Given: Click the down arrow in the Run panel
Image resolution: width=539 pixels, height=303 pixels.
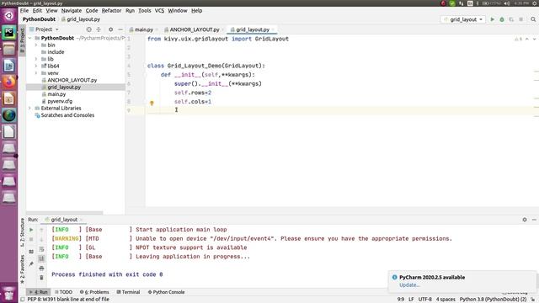Looking at the screenshot, I should [41, 239].
